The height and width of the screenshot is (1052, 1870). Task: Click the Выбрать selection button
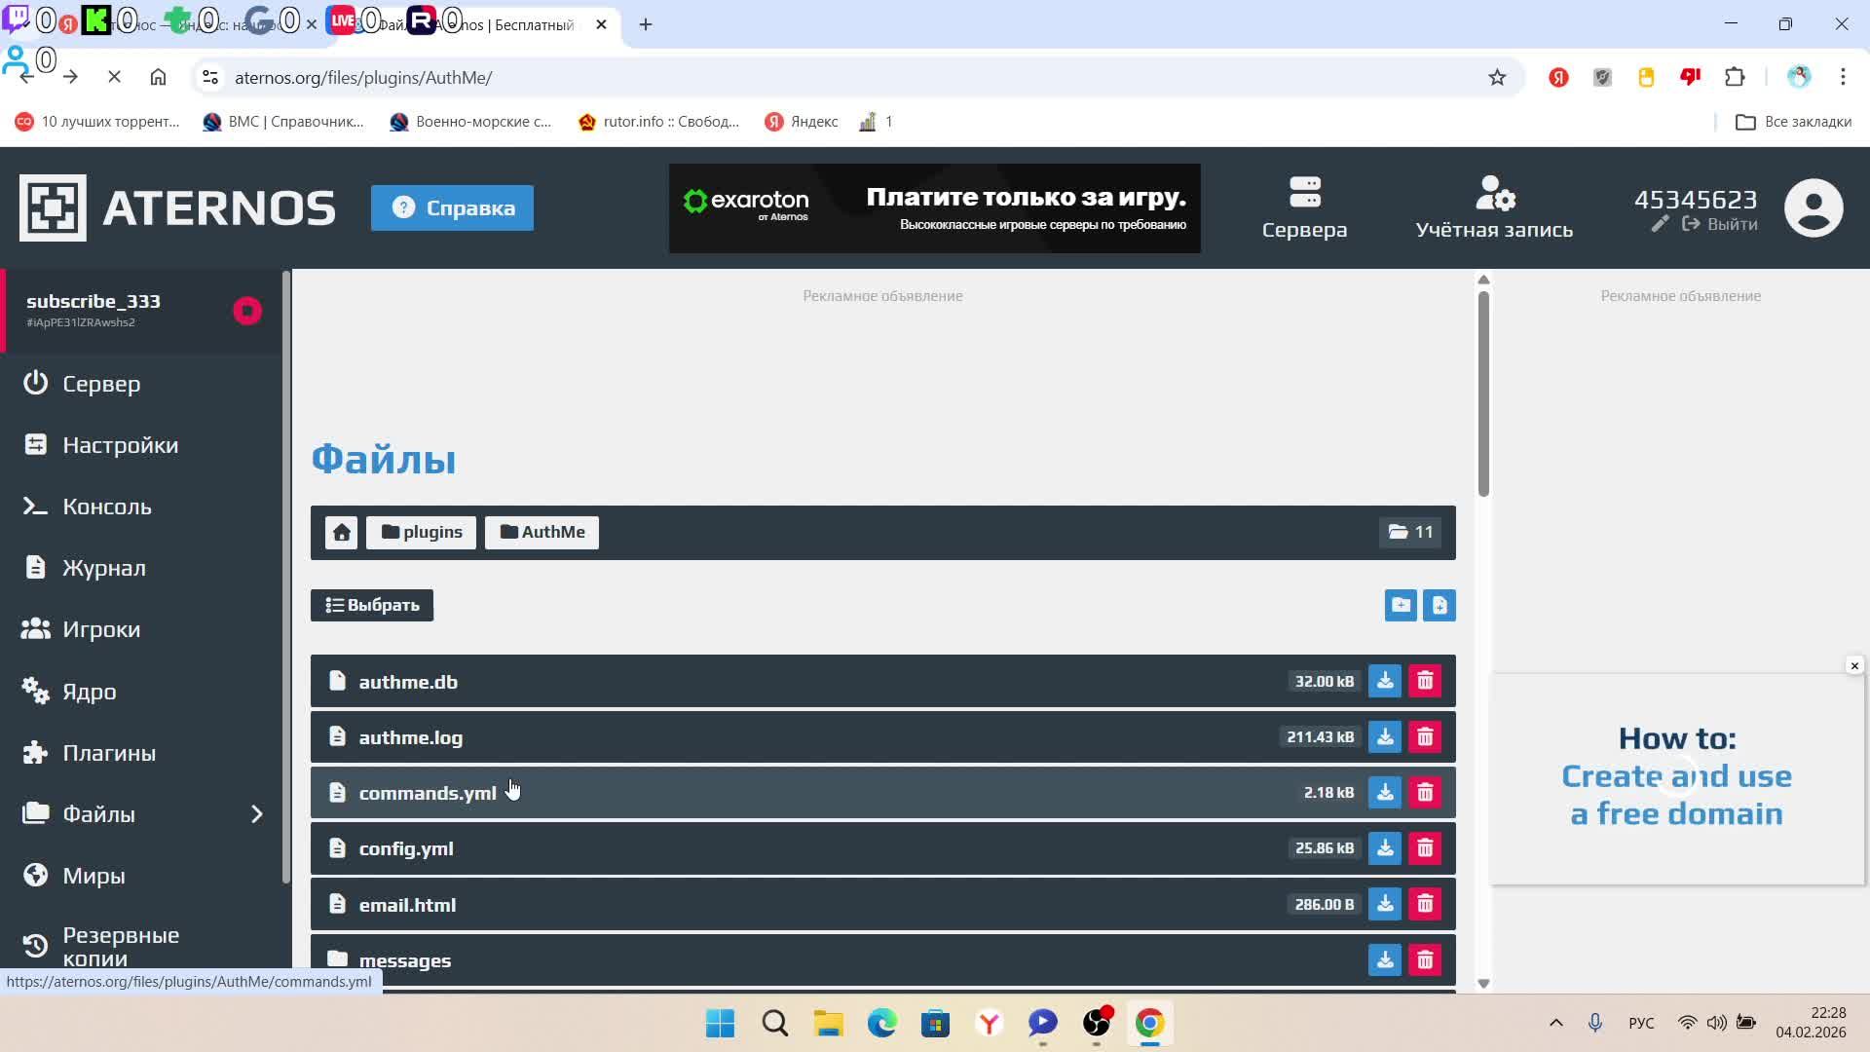click(372, 605)
